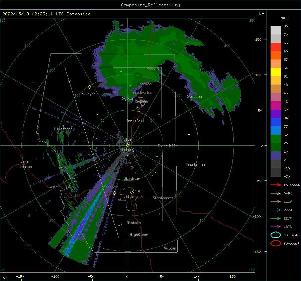Viewport: 301px width, 281px height.
Task: Click the 04DK legend label
Action: pos(288,193)
